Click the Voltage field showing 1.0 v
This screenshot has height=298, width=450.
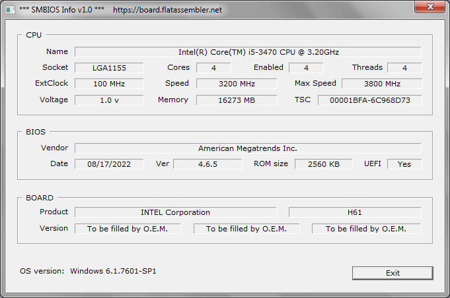109,100
